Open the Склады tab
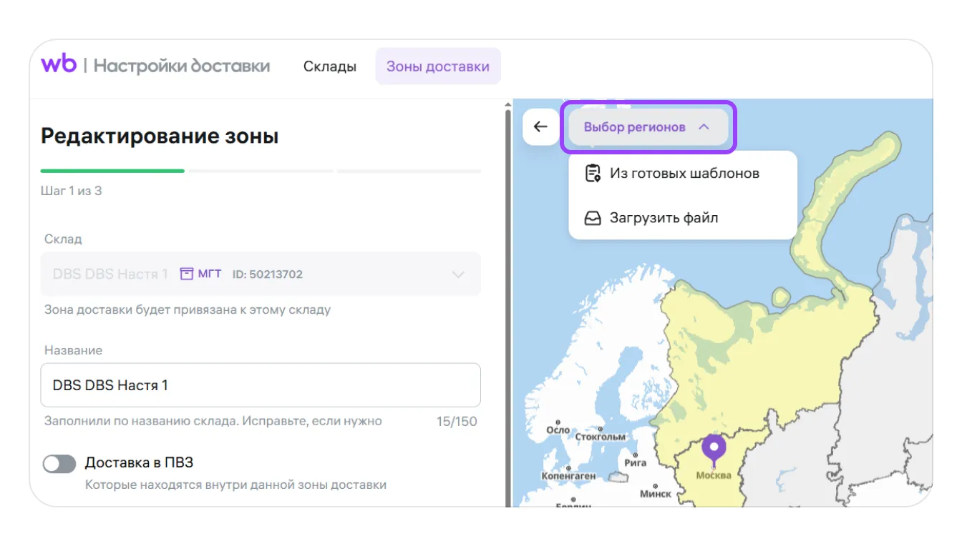962x546 pixels. pyautogui.click(x=330, y=66)
